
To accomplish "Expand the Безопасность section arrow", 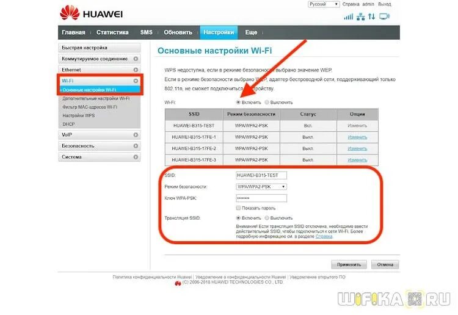I will (x=136, y=146).
